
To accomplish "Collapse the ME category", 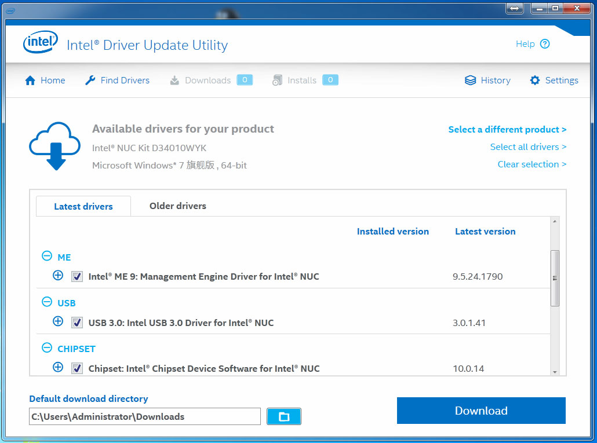I will click(x=47, y=256).
